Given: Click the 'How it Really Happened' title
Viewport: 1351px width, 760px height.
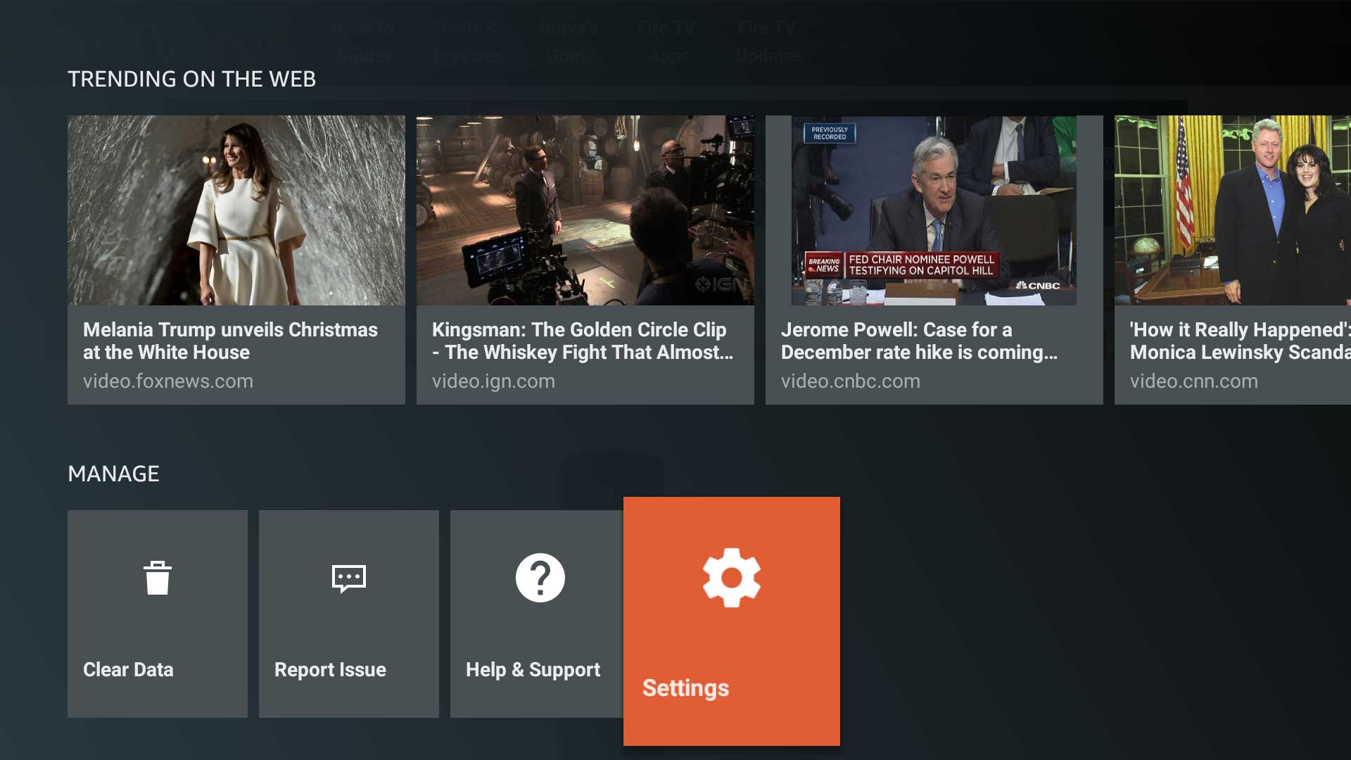Looking at the screenshot, I should [1241, 341].
